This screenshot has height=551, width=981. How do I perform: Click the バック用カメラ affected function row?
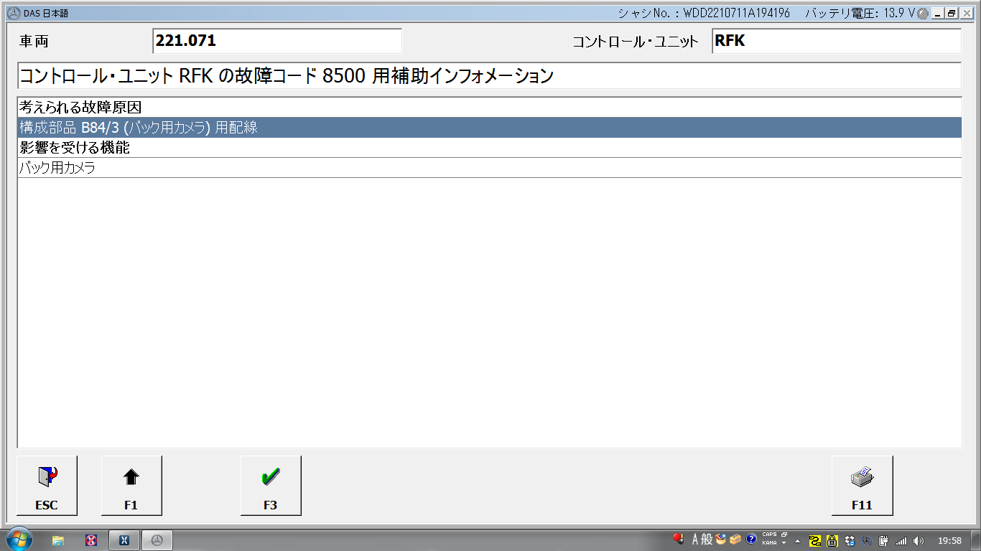(x=490, y=168)
